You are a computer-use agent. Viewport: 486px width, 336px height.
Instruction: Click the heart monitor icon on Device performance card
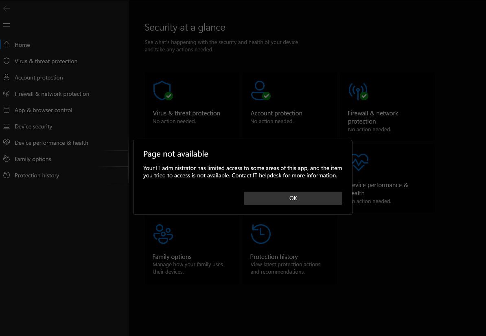tap(360, 162)
